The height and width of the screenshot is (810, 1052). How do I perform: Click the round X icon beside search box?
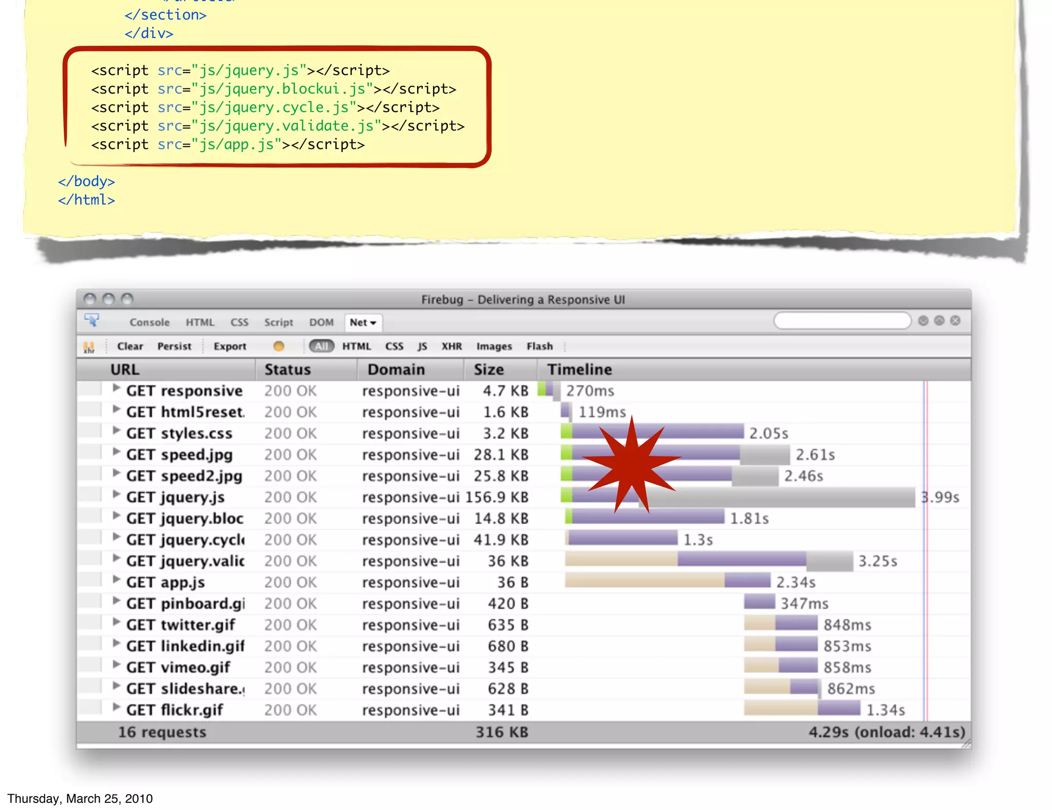coord(955,321)
